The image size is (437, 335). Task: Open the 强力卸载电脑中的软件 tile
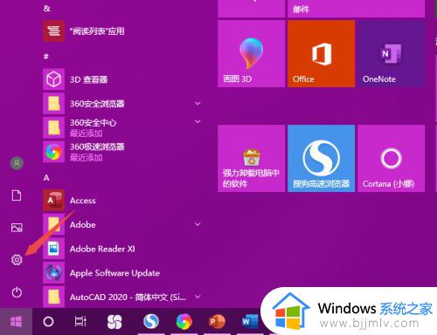tap(251, 159)
